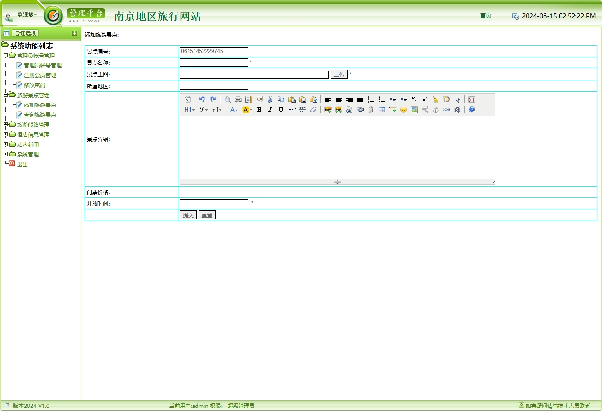Click the 提交 submit button
Screen dimensions: 602x411
188,215
